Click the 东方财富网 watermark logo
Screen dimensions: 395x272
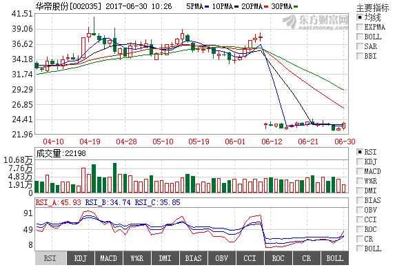(316, 22)
